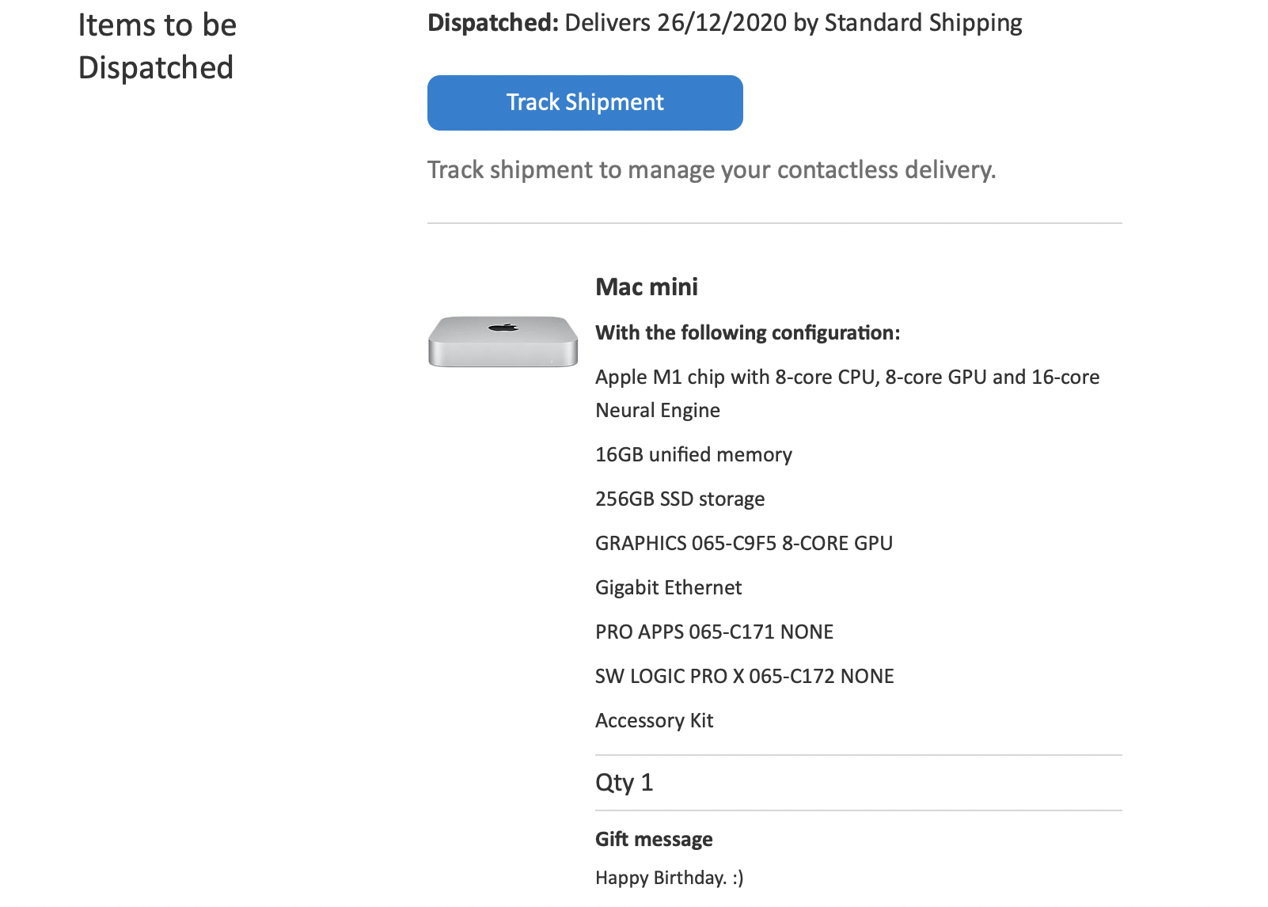Click the contactless delivery tracking note

tap(712, 169)
